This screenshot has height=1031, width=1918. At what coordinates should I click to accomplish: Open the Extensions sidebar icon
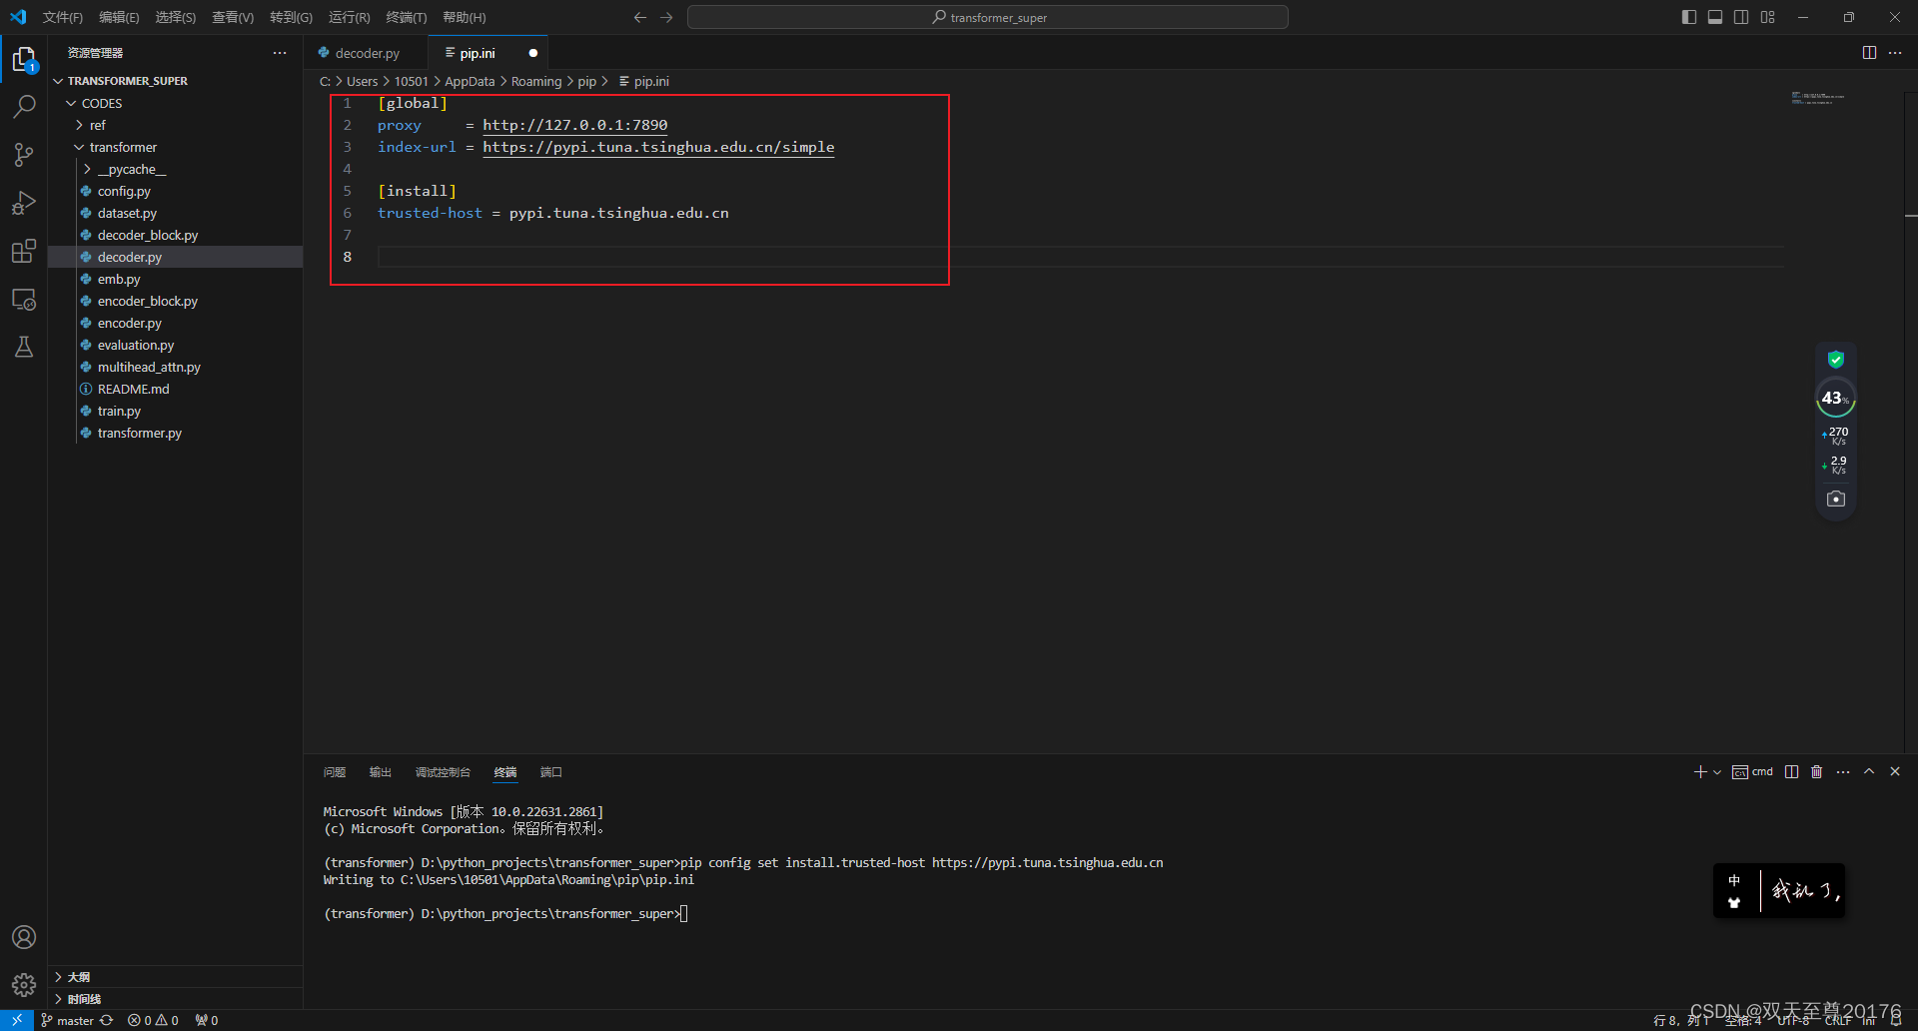coord(24,251)
